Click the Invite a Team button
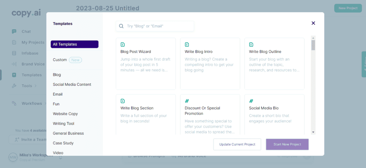 pyautogui.click(x=28, y=139)
